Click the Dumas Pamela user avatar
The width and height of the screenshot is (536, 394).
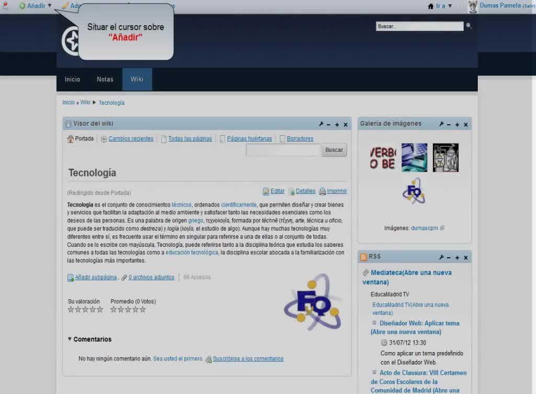click(x=473, y=6)
